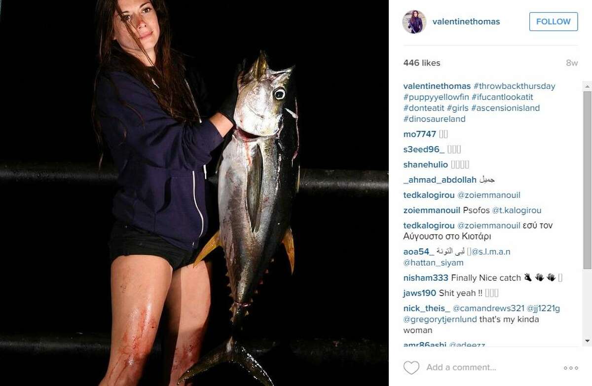Open the @hattan_siyam mention
The height and width of the screenshot is (386, 592).
pos(434,263)
